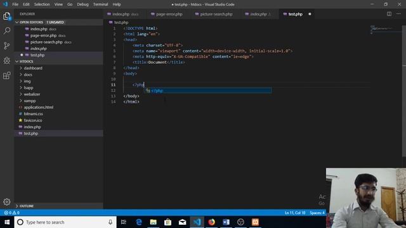This screenshot has width=406, height=228.
Task: Open the Debug menu
Action: [x=82, y=4]
